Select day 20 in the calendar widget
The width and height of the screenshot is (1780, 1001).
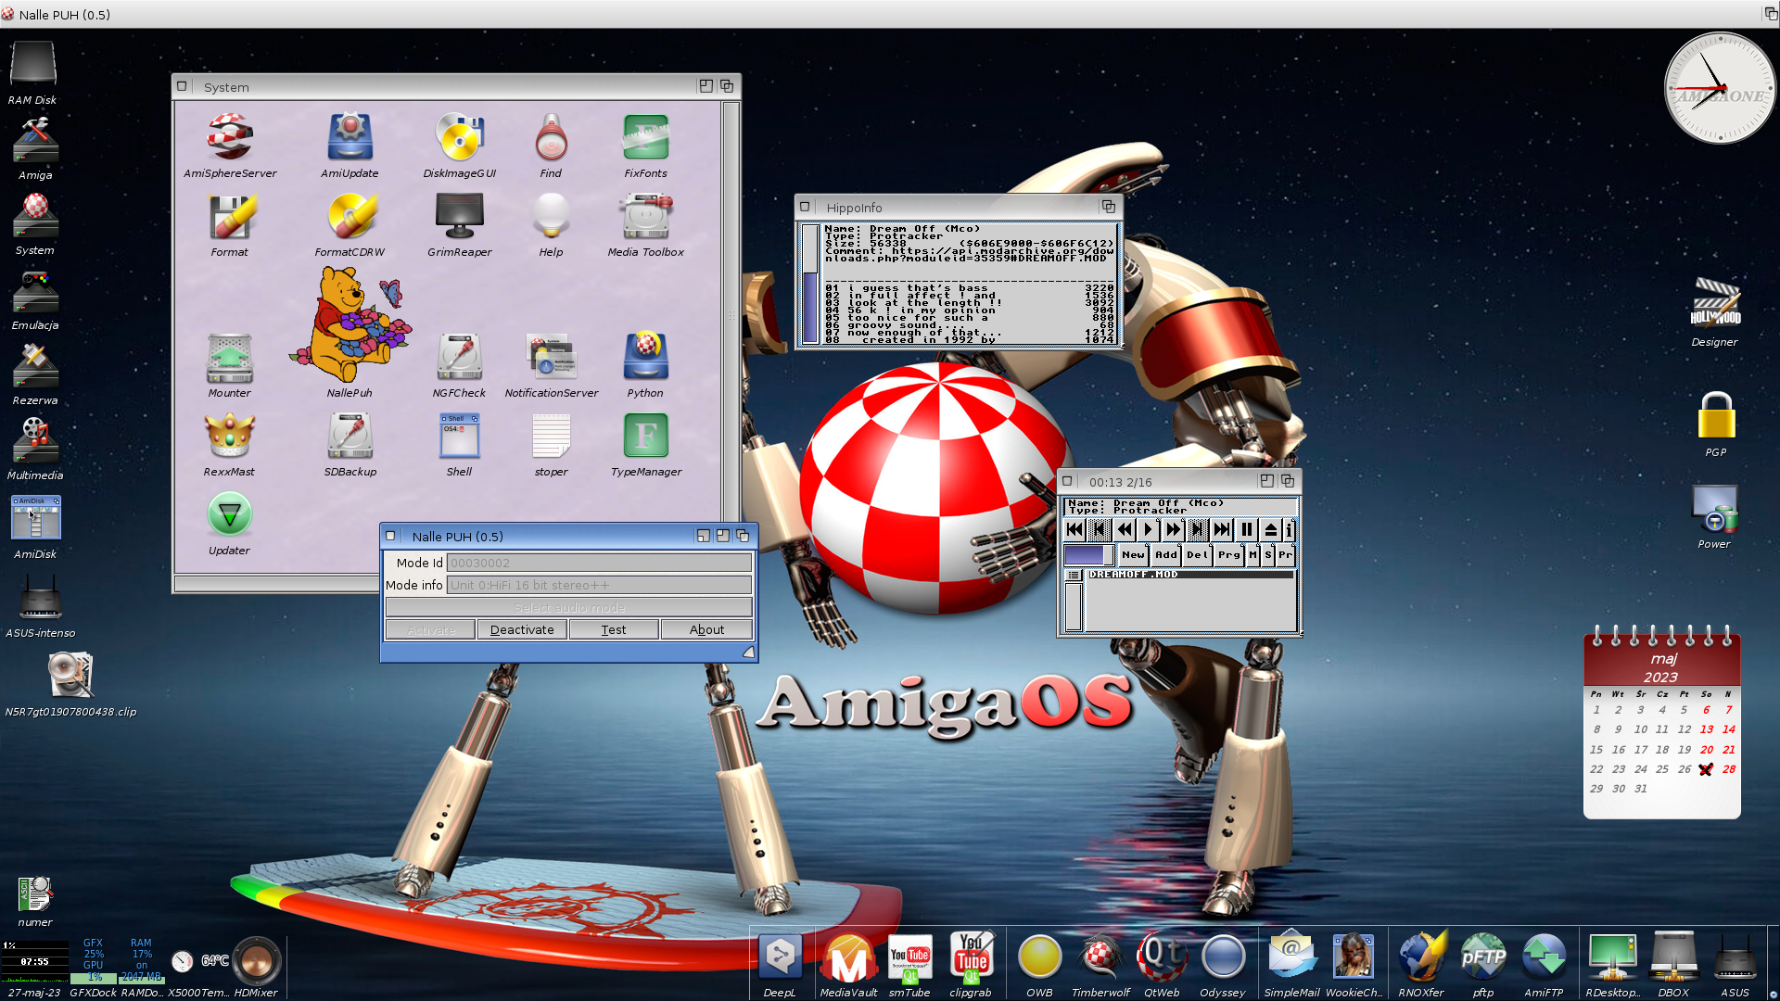tap(1706, 749)
